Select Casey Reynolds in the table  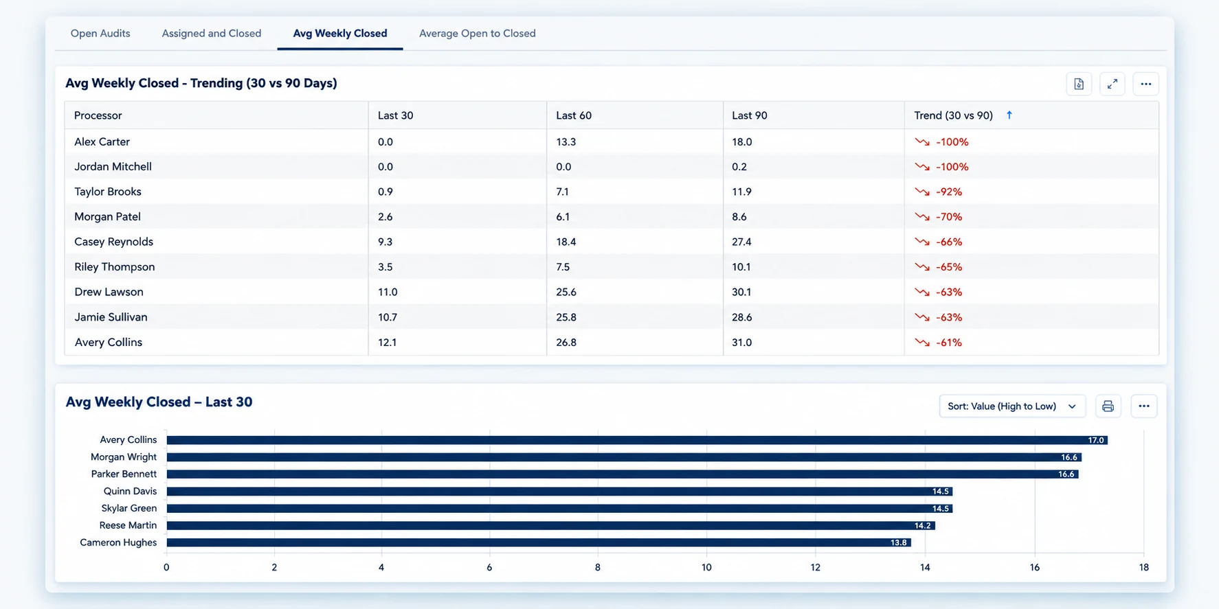[114, 242]
